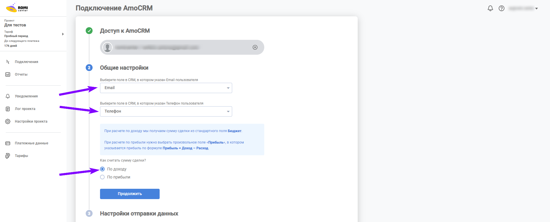
Task: Expand user account menu arrow
Action: click(x=537, y=9)
